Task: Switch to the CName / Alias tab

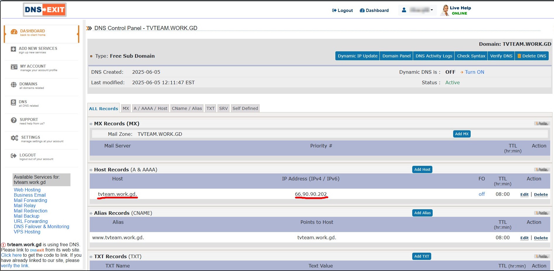Action: (x=187, y=108)
